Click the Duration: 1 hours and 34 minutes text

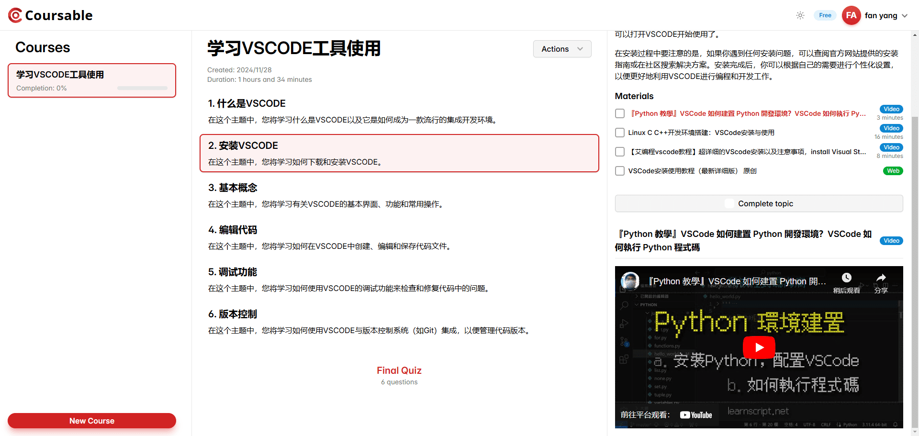(x=259, y=79)
